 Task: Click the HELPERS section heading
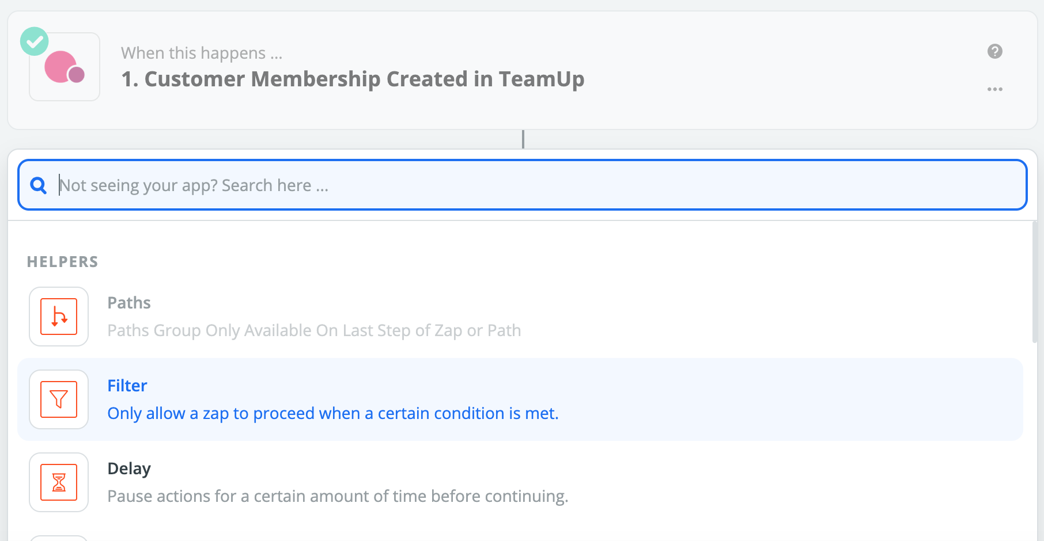click(62, 262)
